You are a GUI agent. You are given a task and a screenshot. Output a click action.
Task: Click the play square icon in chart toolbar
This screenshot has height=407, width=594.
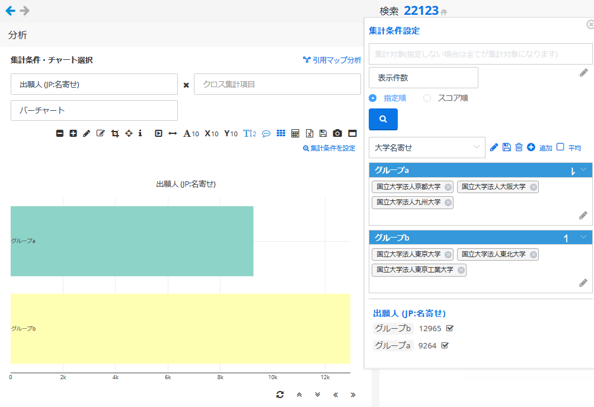pos(158,133)
